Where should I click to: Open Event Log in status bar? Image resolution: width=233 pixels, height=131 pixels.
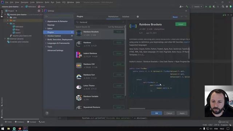click(x=223, y=122)
